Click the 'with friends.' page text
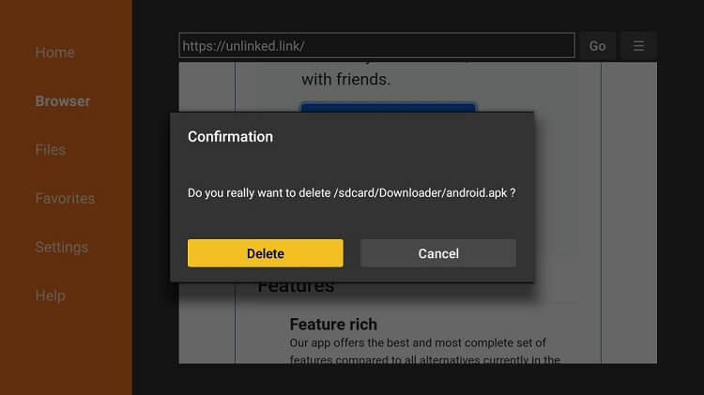Image resolution: width=704 pixels, height=395 pixels. [345, 80]
